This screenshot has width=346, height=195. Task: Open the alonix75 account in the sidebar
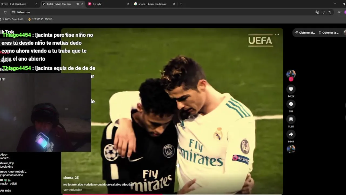[5, 158]
